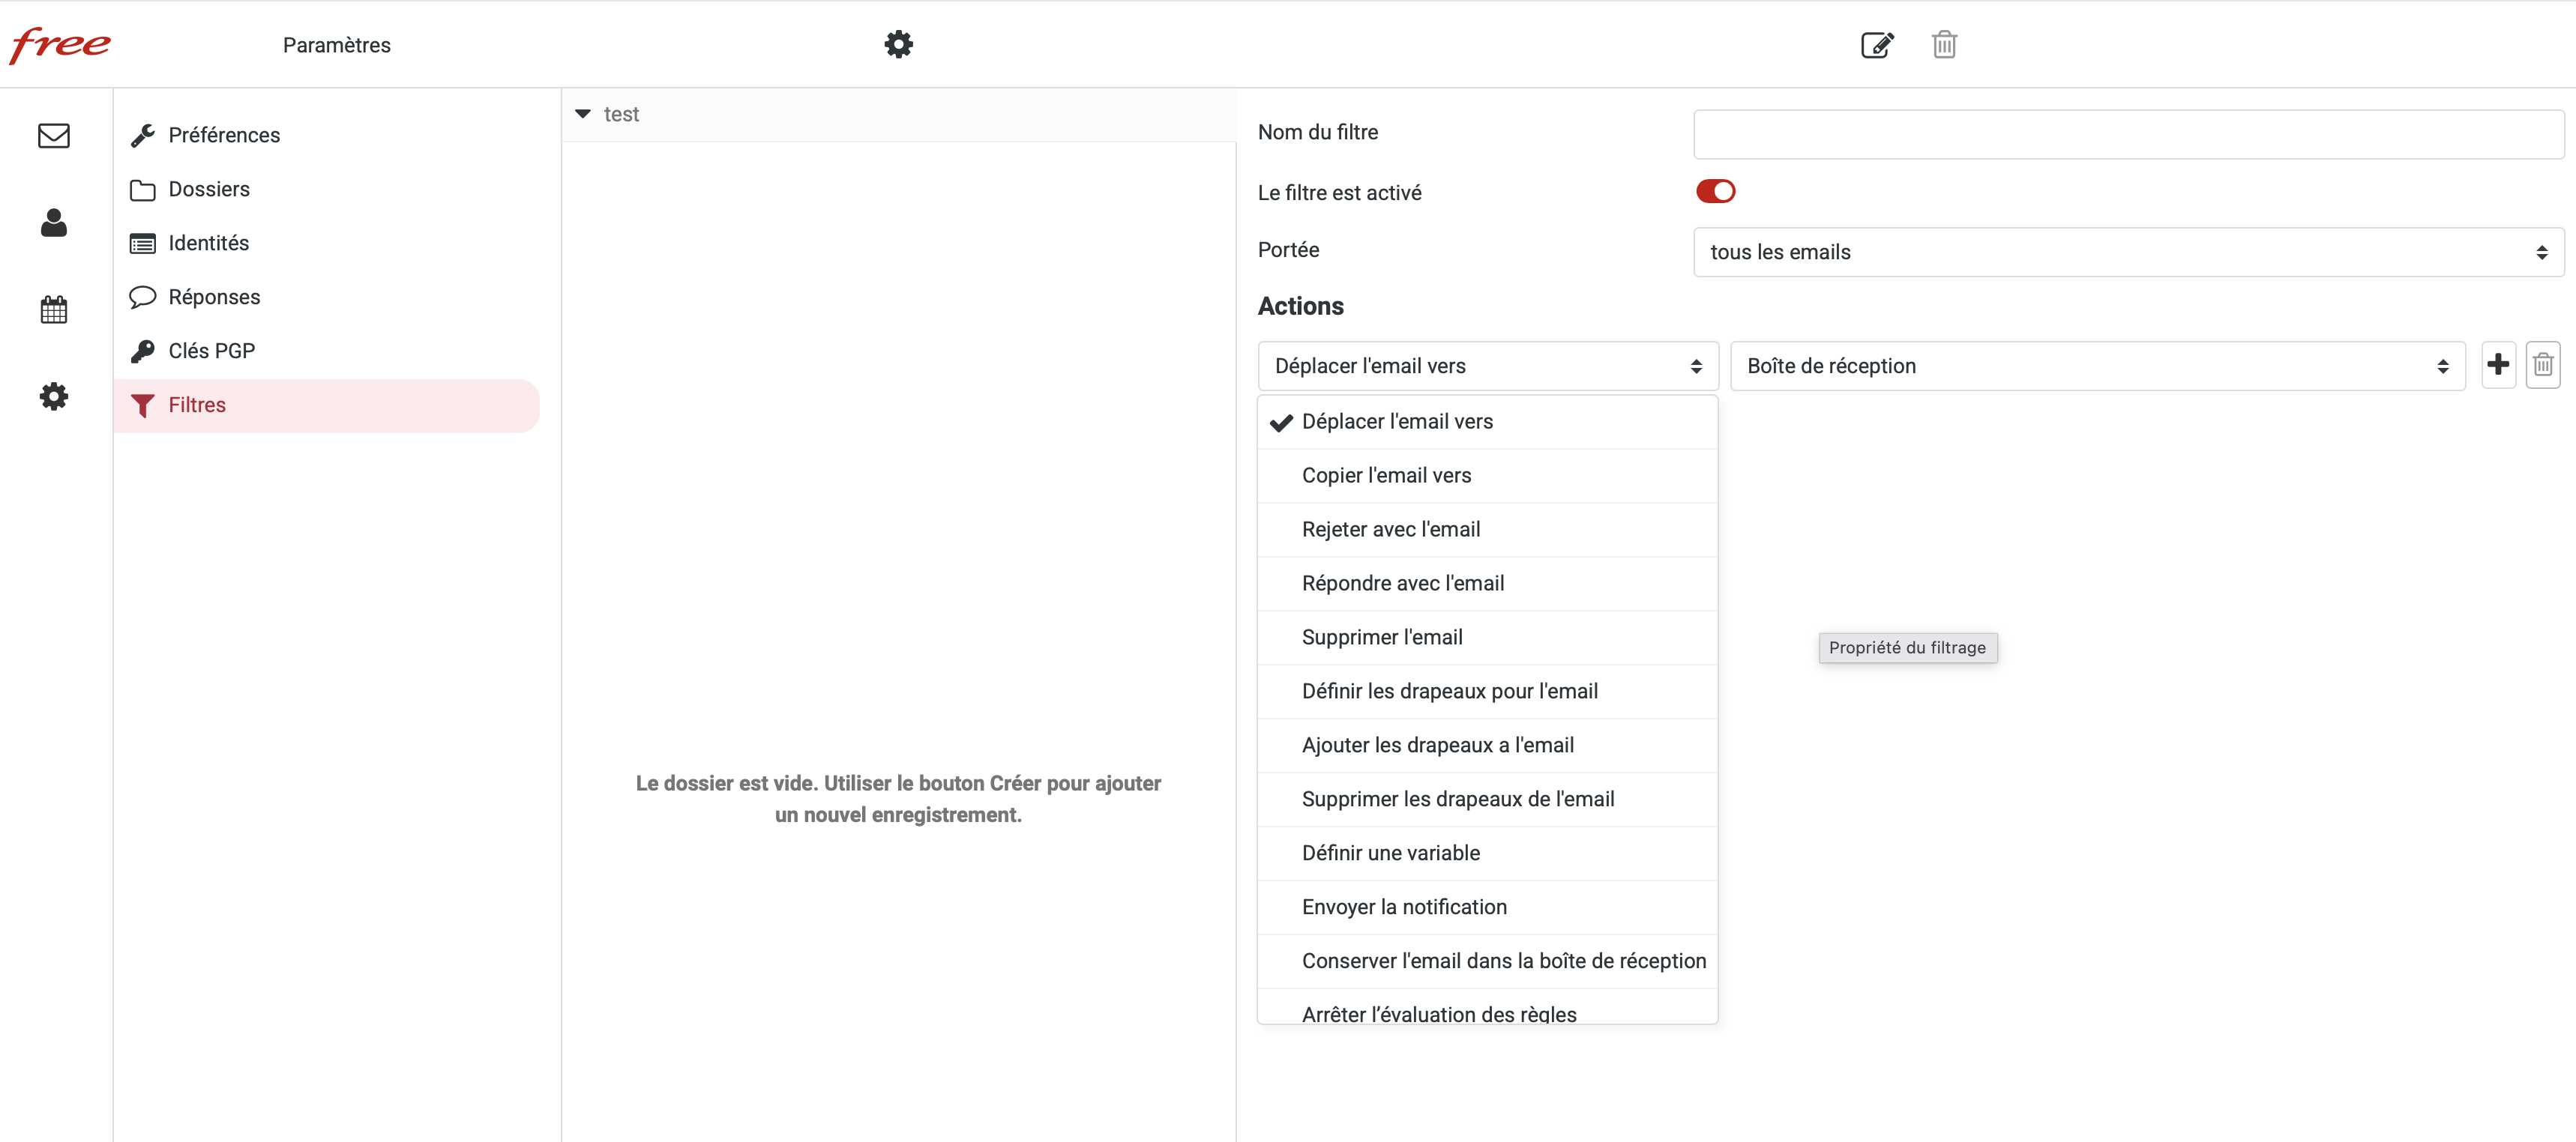Open the contacts person icon
Screen dimensions: 2576x1142
54,223
